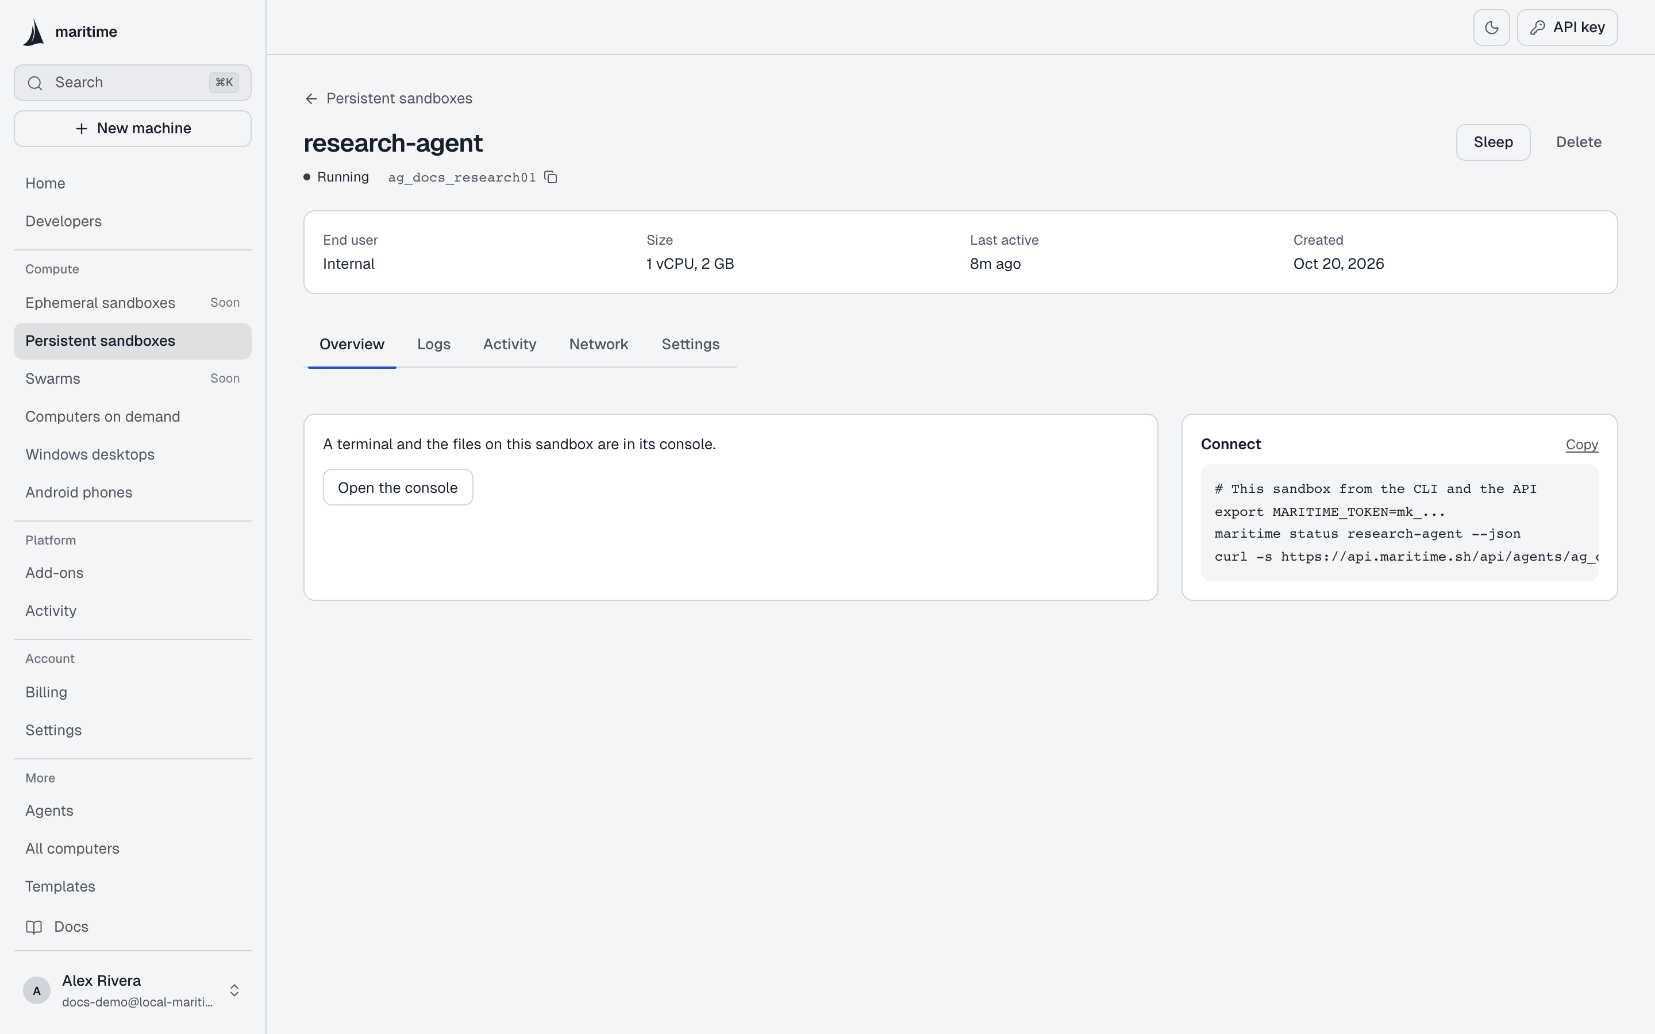Click the ⌘K shortcut badge in search

tap(224, 83)
